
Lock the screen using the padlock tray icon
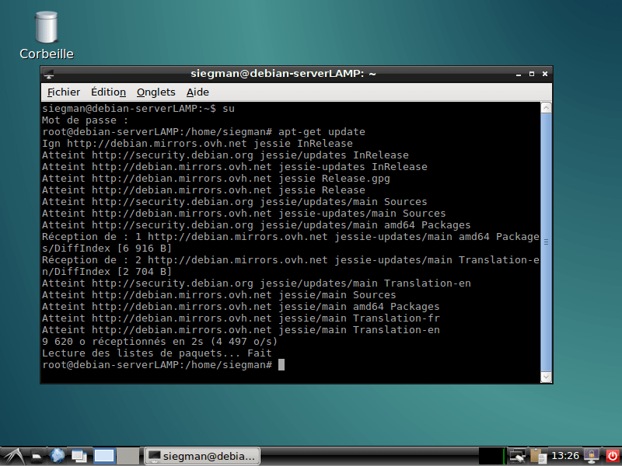591,455
